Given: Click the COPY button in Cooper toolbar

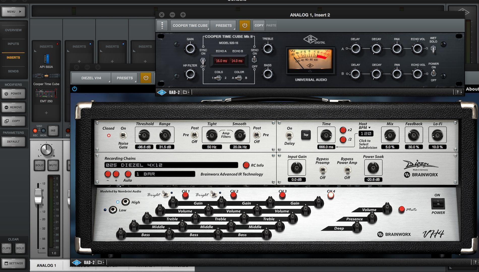Looking at the screenshot, I should coord(259,25).
